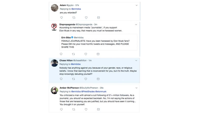
Task: Like Chase Hilton's tweet
Action: click(x=86, y=79)
